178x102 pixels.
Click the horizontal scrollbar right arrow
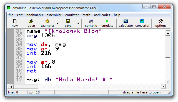(163, 87)
